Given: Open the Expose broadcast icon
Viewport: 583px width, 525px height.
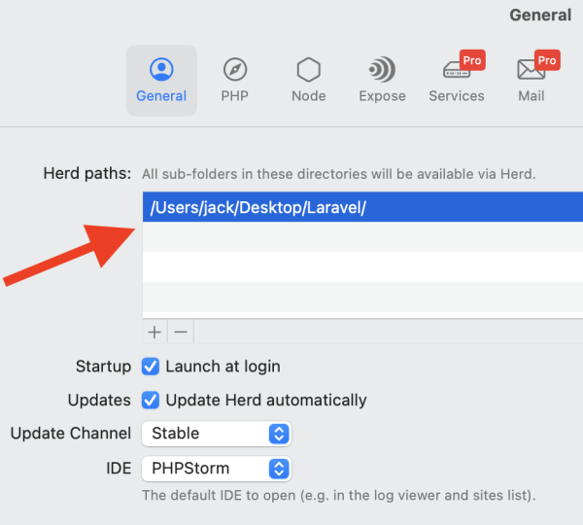Looking at the screenshot, I should pos(382,70).
